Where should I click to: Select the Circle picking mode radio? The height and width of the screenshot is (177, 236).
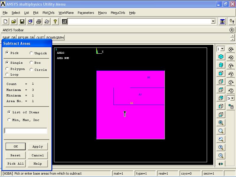31,70
